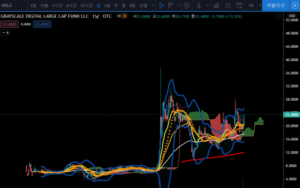
Task: Select the 15분 timeframe
Action: (x=44, y=6)
